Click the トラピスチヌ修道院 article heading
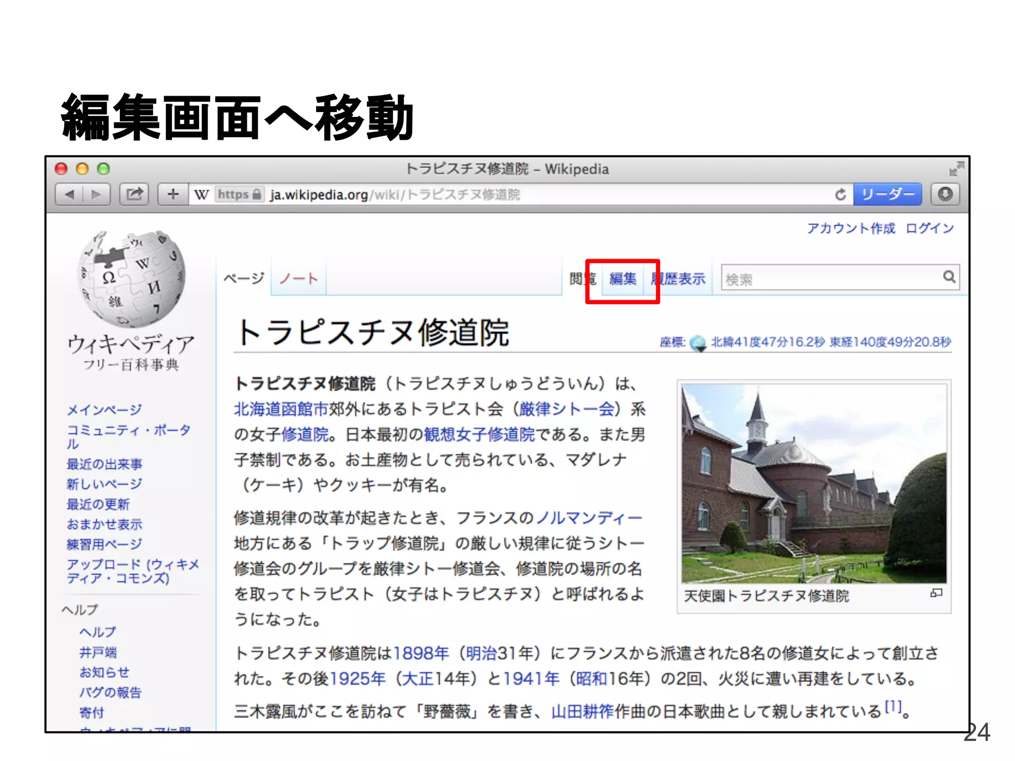The width and height of the screenshot is (1015, 761). 373,332
